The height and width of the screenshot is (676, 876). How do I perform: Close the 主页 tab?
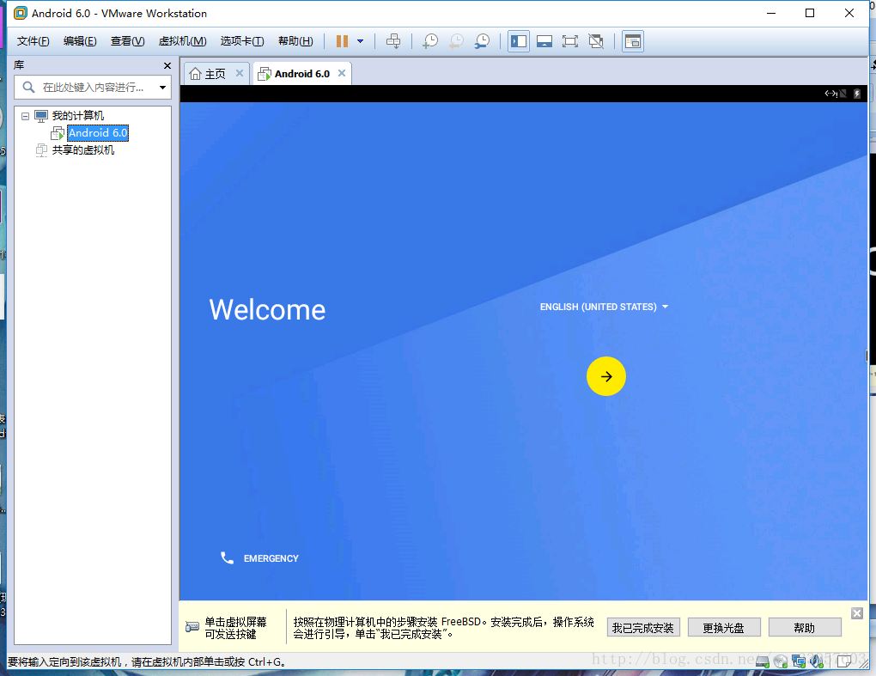[x=239, y=73]
